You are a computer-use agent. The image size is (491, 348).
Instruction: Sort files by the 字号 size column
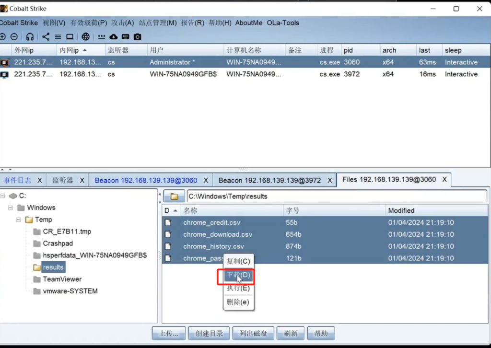334,210
